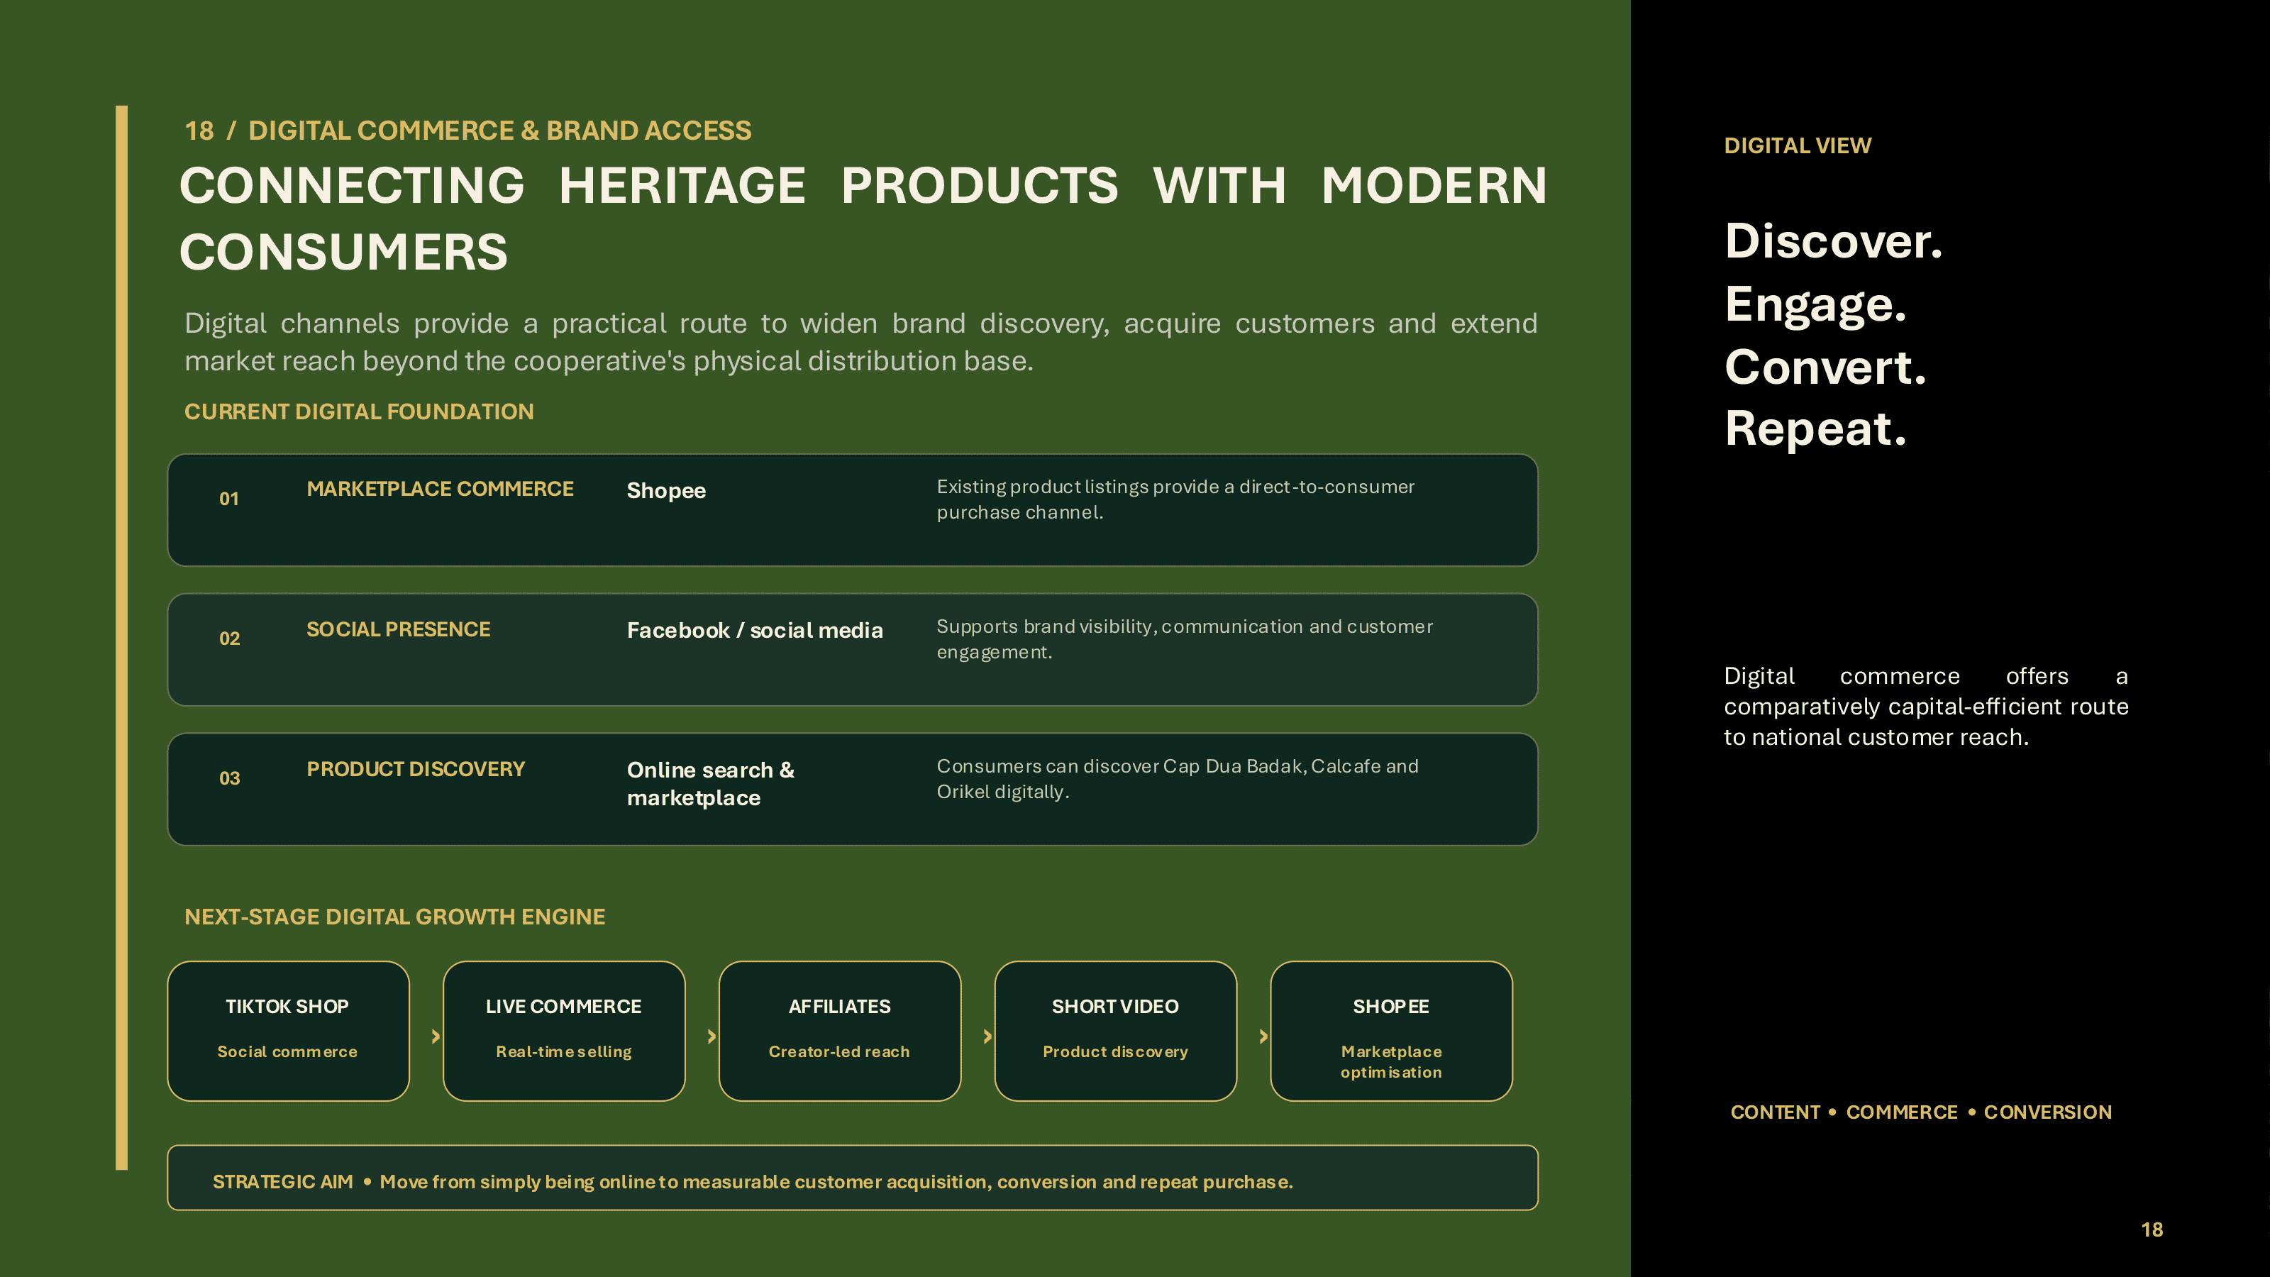Select the TIKTOK SHOP card
Image resolution: width=2270 pixels, height=1277 pixels.
(x=288, y=1030)
